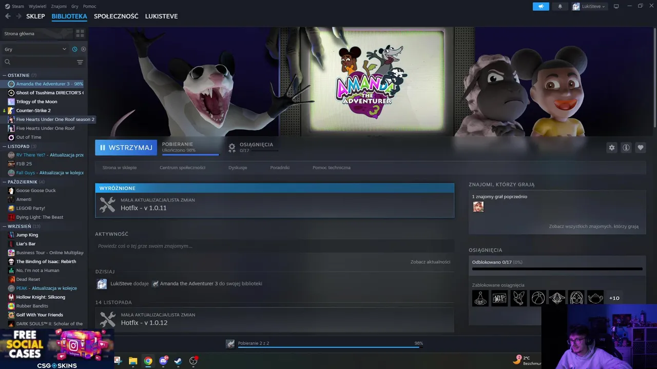Screen dimensions: 657x369
Task: Select Trilogy of the Moon in library
Action: pyautogui.click(x=36, y=101)
